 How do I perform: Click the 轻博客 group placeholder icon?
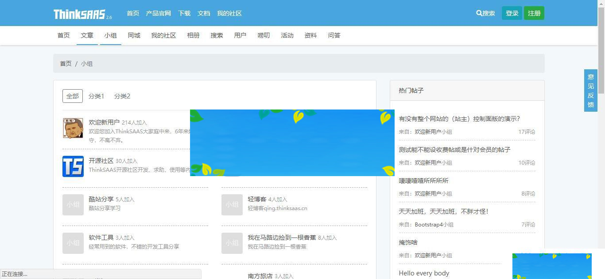coord(232,205)
